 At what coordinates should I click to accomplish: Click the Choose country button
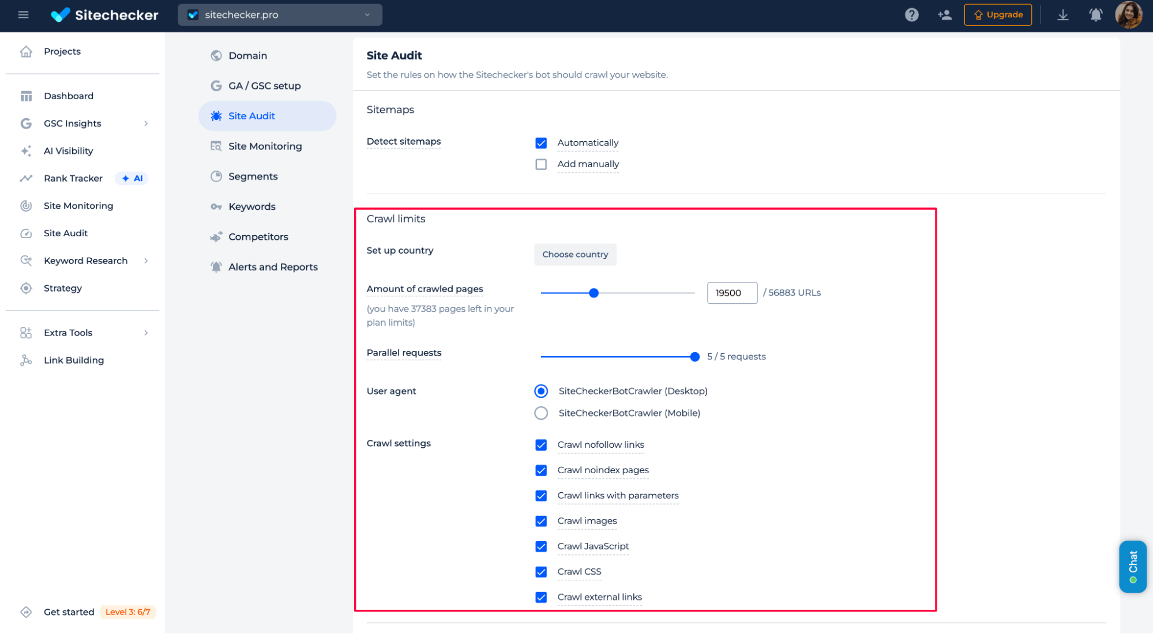[574, 254]
